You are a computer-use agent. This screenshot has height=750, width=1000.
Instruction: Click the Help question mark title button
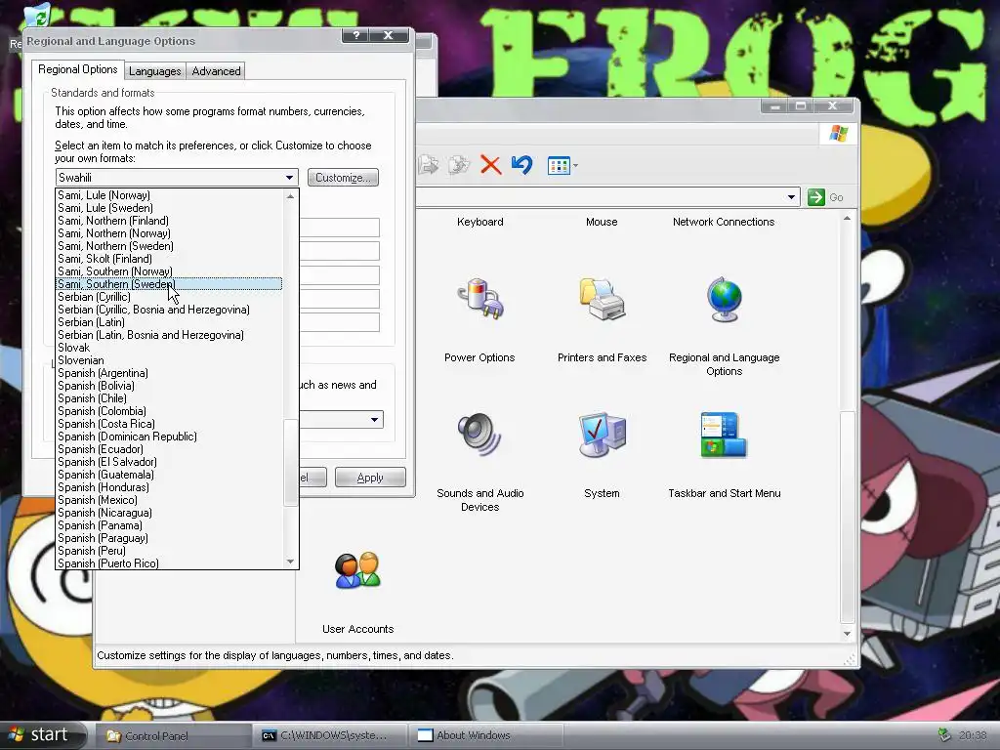coord(356,36)
